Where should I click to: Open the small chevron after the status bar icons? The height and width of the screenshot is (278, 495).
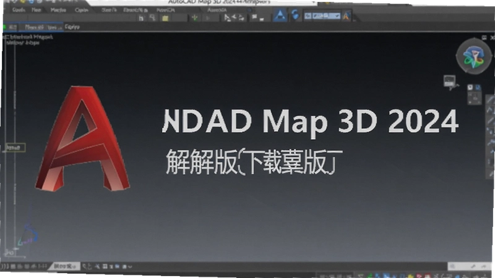point(130,267)
